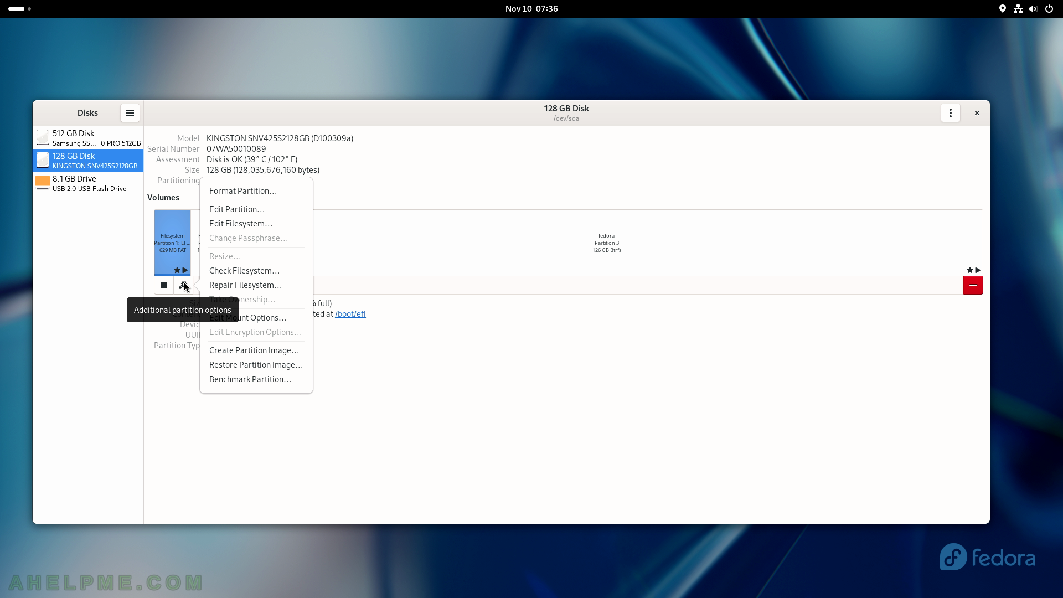Viewport: 1063px width, 598px height.
Task: Open the Disks application hamburger menu
Action: tap(130, 113)
